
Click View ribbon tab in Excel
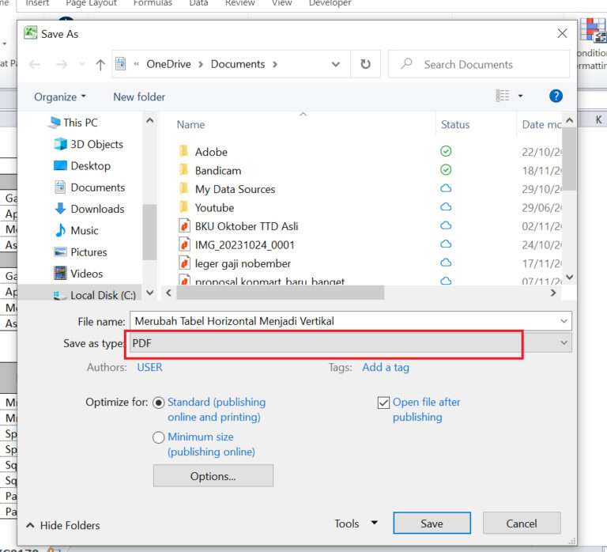pos(281,3)
